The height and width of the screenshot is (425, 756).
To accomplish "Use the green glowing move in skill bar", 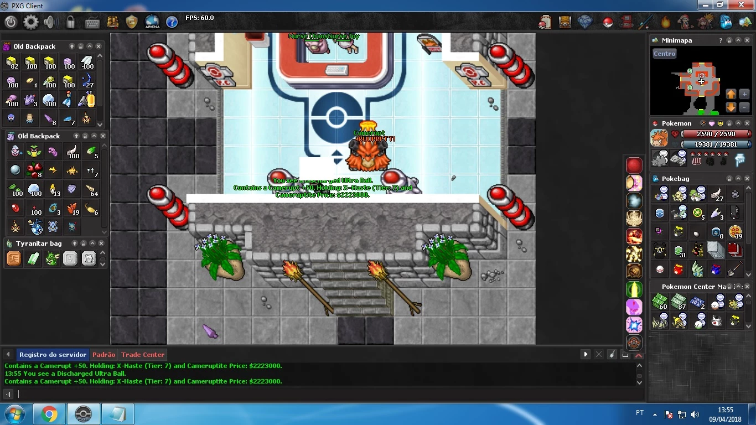I will point(634,289).
